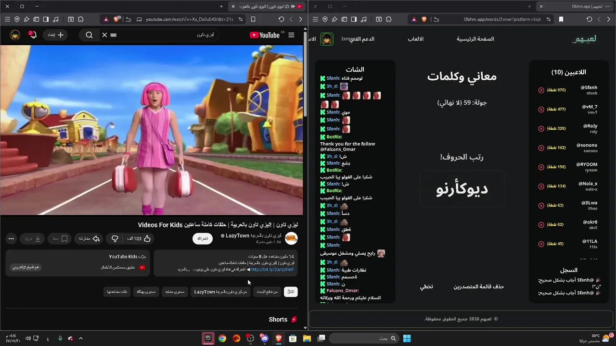Remove player @Nola_x with the X icon
This screenshot has width=616, height=346.
click(x=541, y=186)
